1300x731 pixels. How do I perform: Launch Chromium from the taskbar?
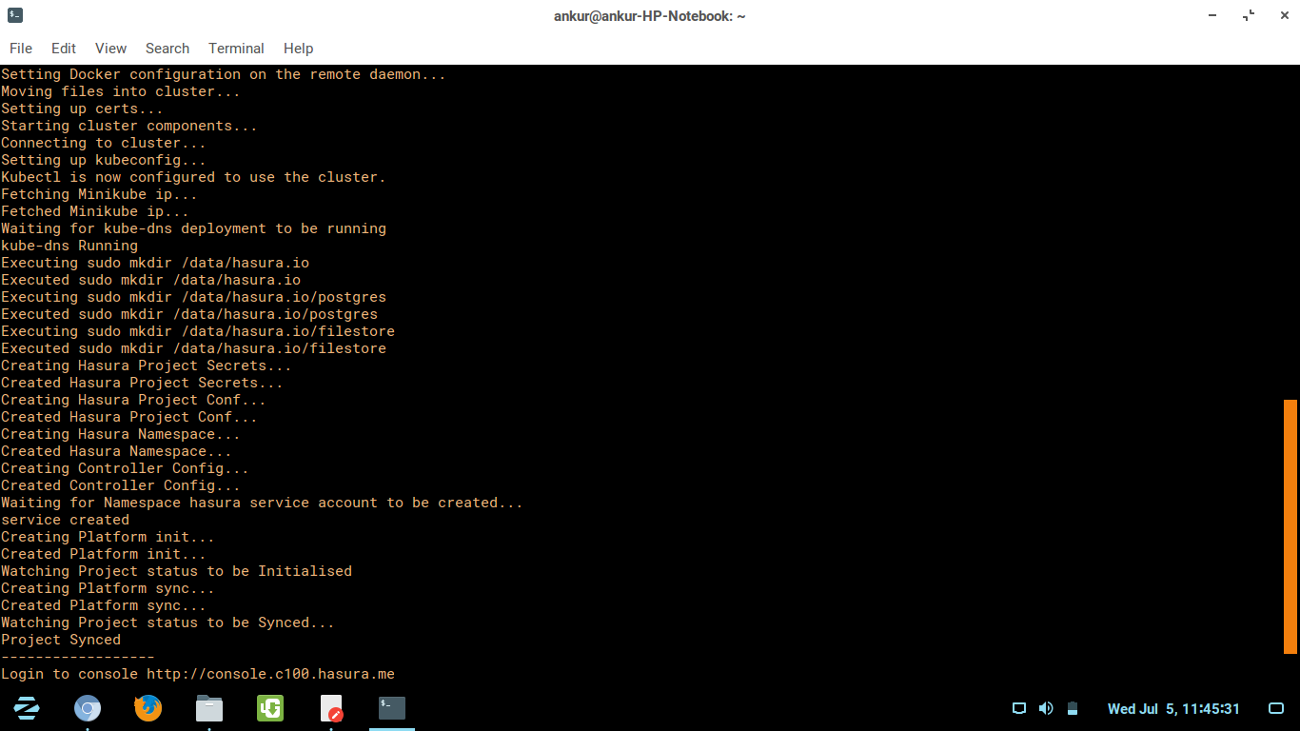88,708
